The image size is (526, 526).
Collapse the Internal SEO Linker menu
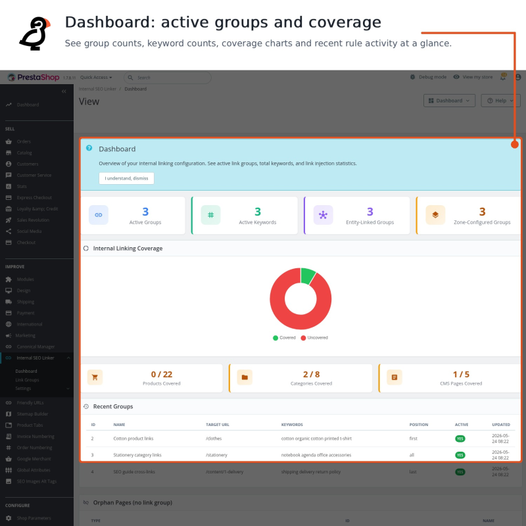click(68, 358)
